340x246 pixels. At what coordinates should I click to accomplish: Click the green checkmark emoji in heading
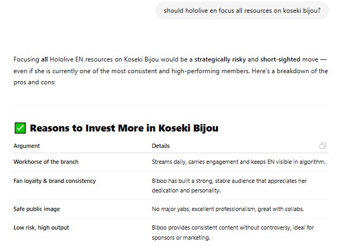tap(20, 128)
